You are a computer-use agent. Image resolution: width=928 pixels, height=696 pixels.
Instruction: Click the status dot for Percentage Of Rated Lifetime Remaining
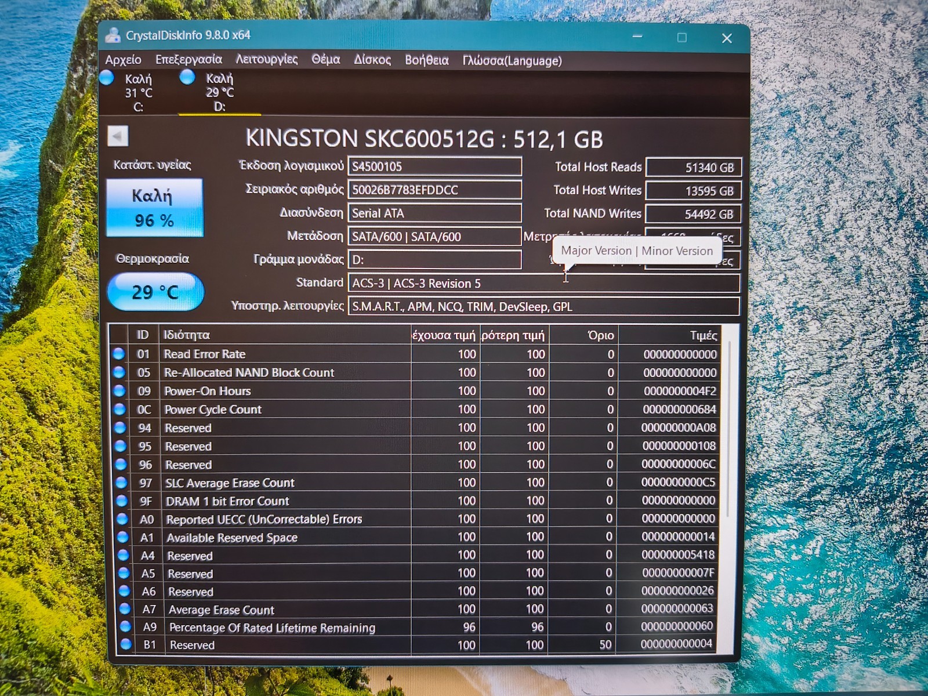125,626
